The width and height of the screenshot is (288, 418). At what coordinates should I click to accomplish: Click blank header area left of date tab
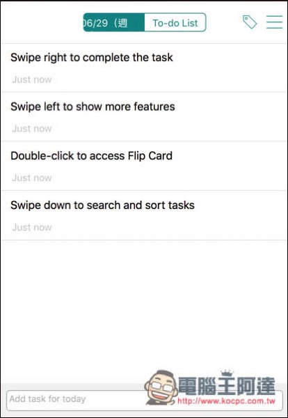point(42,22)
